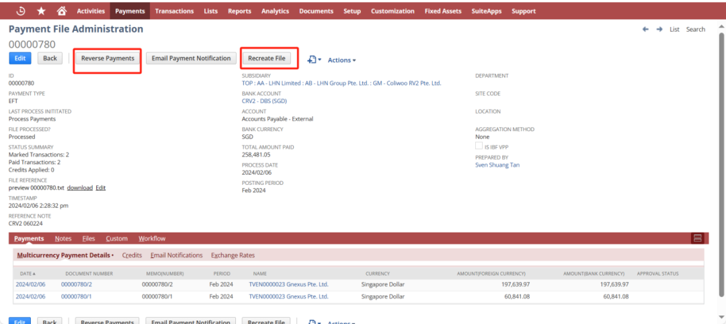This screenshot has height=324, width=726.
Task: Download the preview 00000780.txt file
Action: (80, 188)
